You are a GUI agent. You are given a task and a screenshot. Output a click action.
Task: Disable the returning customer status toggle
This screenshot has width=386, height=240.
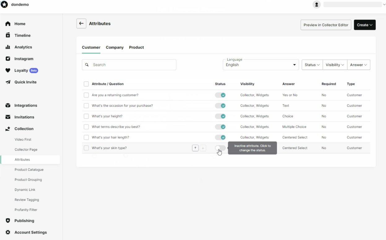pos(220,95)
